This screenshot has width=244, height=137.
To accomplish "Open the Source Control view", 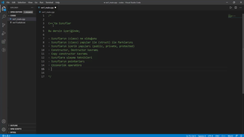I will 4,25.
